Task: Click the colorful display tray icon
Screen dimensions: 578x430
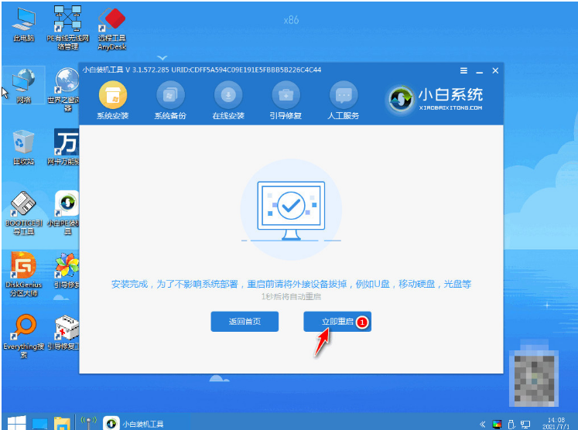Action: (x=497, y=424)
